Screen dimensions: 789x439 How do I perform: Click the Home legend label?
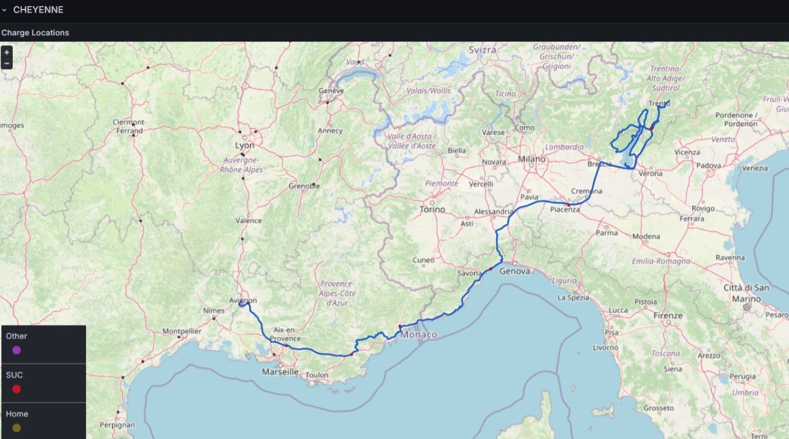pos(17,414)
